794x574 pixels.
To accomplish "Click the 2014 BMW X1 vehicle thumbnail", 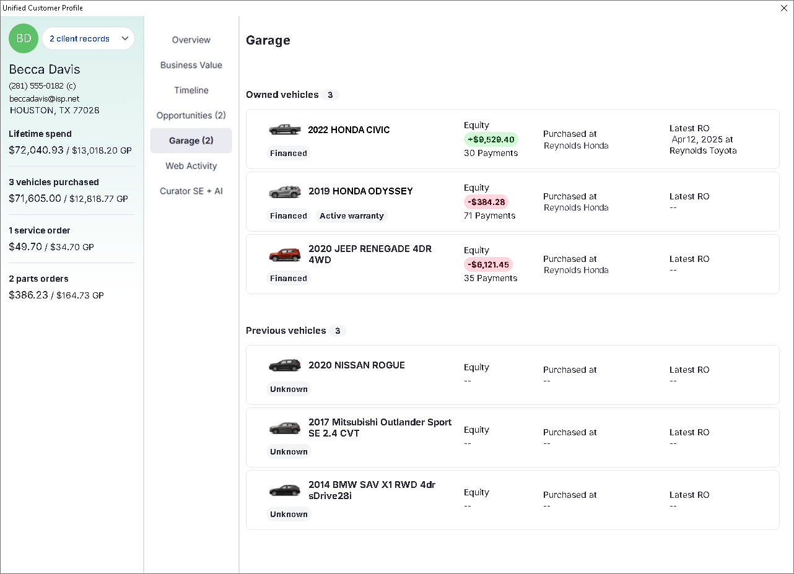I will point(285,490).
